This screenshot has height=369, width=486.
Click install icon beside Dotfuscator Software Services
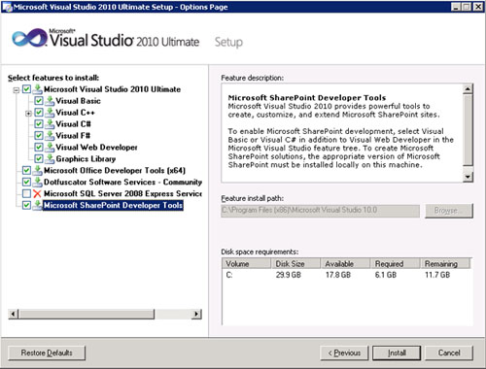pos(38,182)
